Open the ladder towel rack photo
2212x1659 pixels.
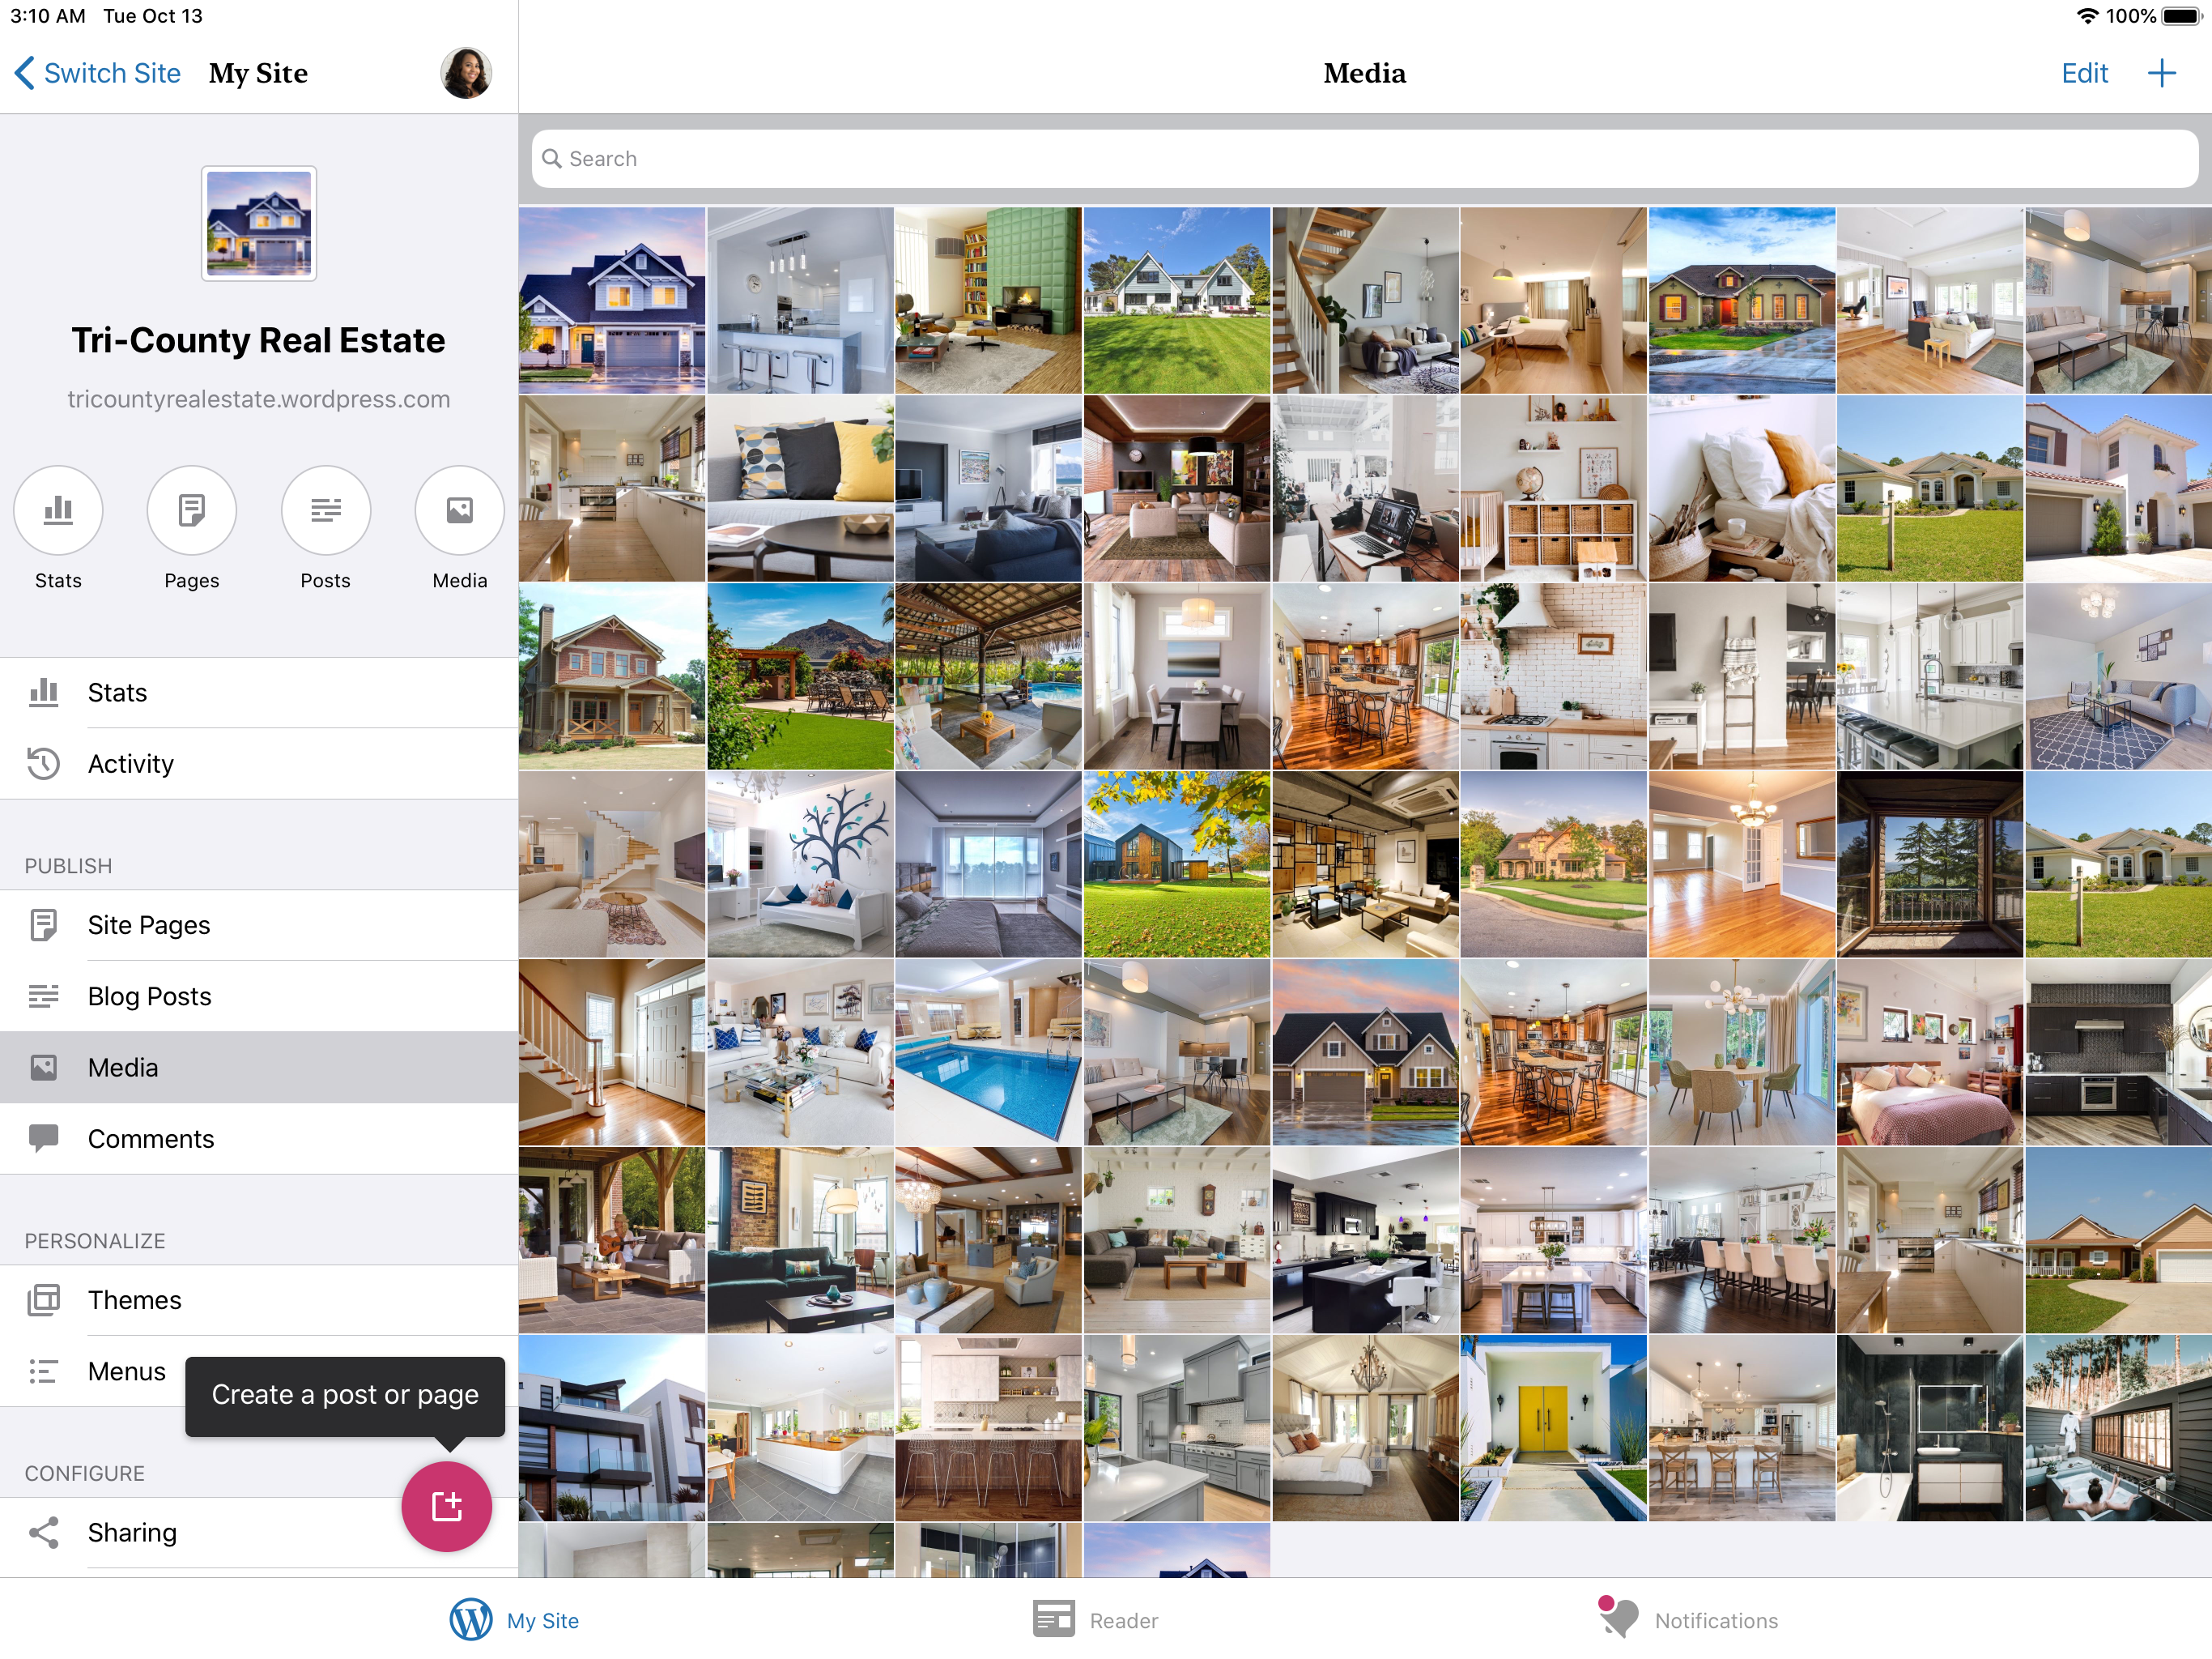pyautogui.click(x=1742, y=676)
